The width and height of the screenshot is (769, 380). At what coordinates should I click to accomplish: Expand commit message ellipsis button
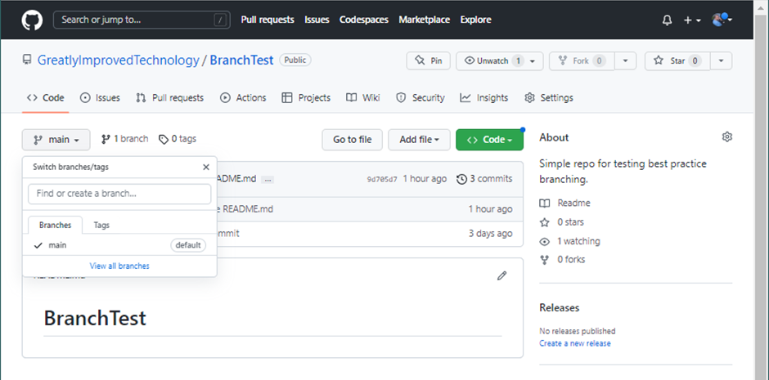pyautogui.click(x=268, y=180)
